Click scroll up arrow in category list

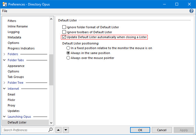51,19
